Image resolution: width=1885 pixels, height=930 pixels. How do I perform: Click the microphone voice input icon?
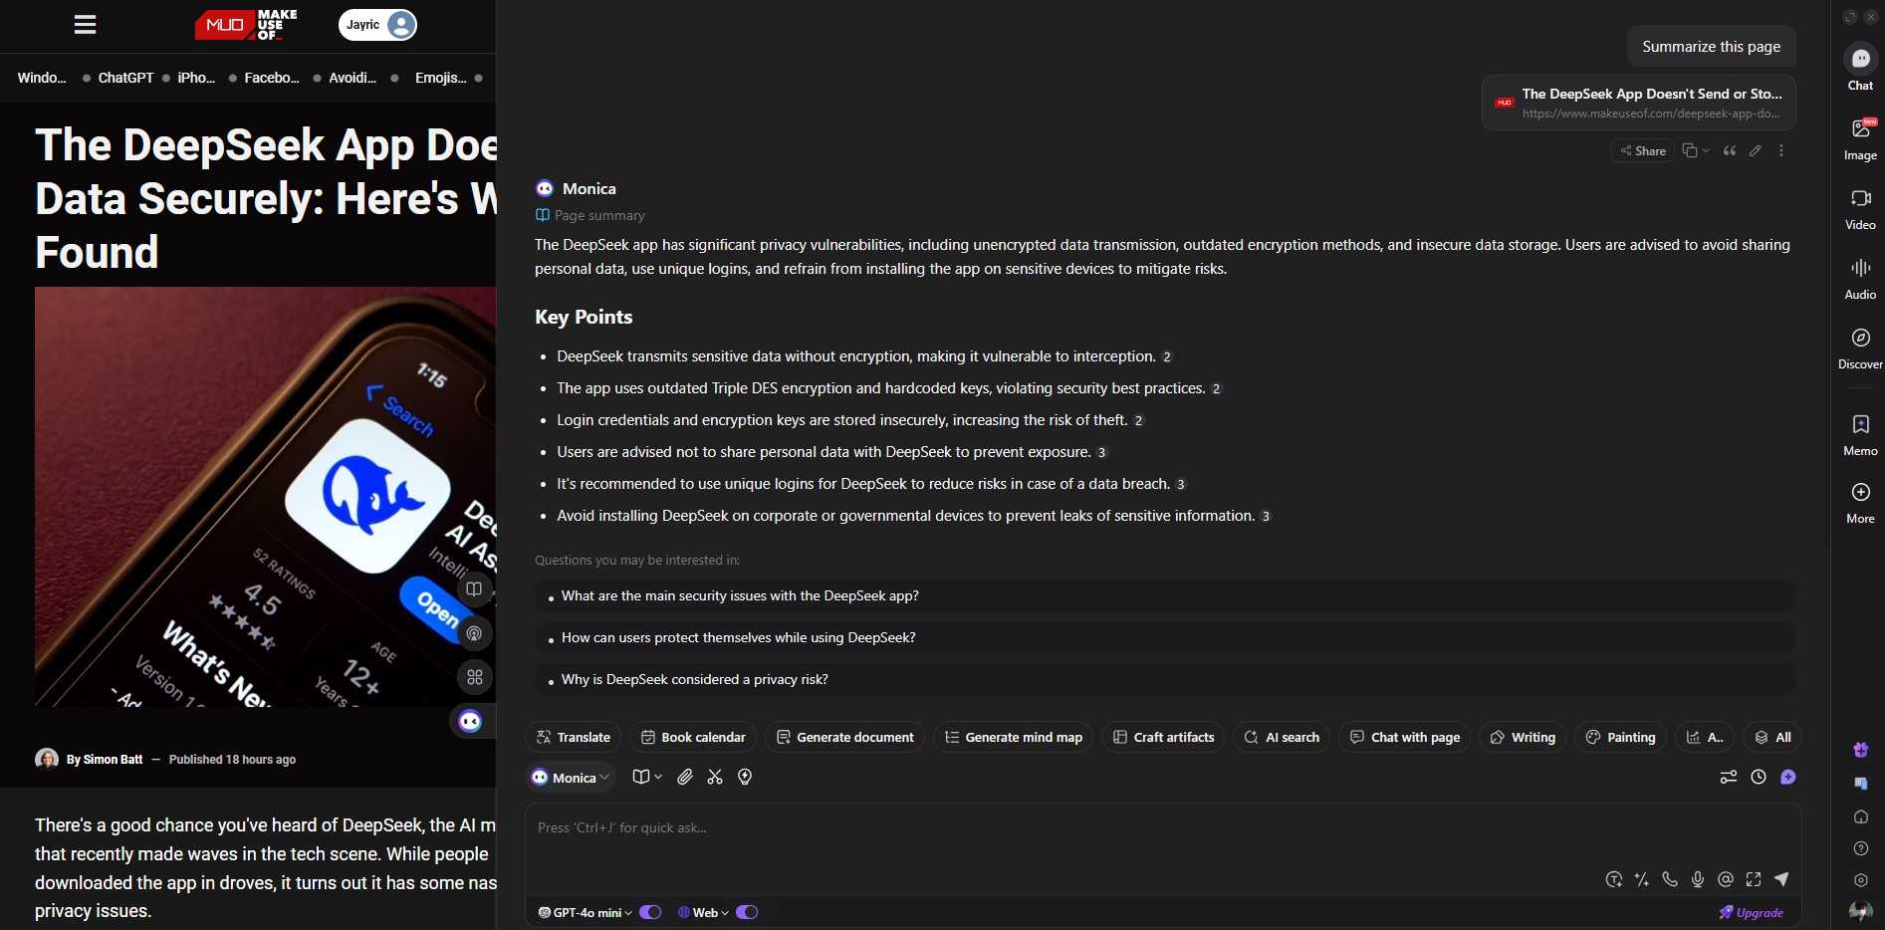click(1698, 879)
